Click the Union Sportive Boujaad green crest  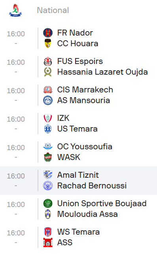tap(48, 203)
